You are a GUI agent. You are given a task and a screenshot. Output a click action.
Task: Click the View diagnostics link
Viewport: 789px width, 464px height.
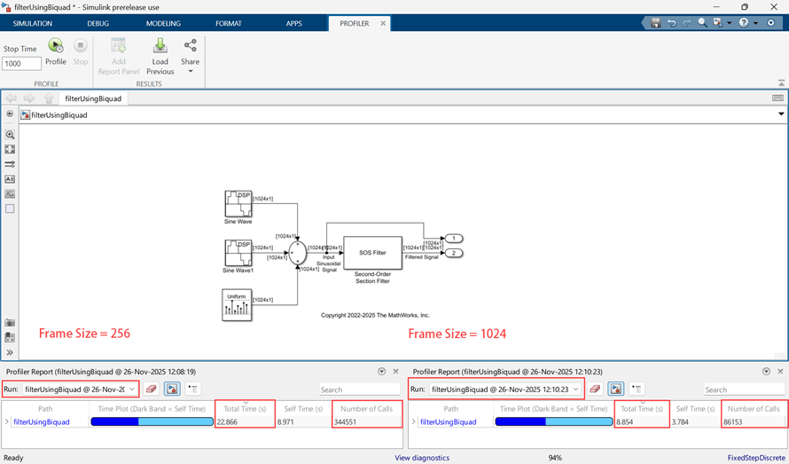pyautogui.click(x=422, y=458)
